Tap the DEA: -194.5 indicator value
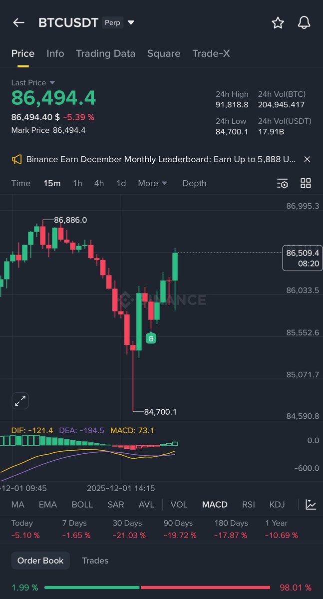This screenshot has width=323, height=599. point(82,430)
